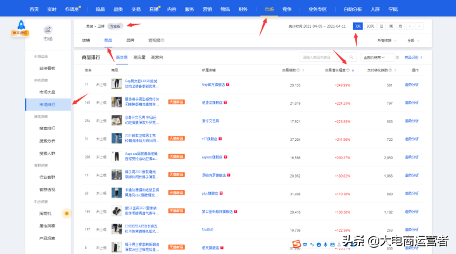Image resolution: width=456 pixels, height=254 pixels.
Task: Go to next date period arrow
Action: [419, 26]
